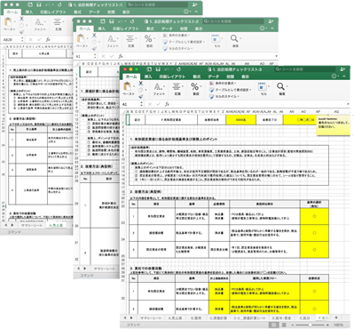Image resolution: width=354 pixels, height=329 pixels.
Task: Open the フォント group in the middle window
Action: coord(112,41)
